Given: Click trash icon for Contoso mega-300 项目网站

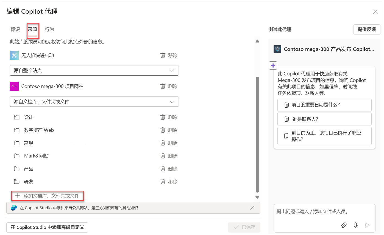Looking at the screenshot, I should click(163, 86).
